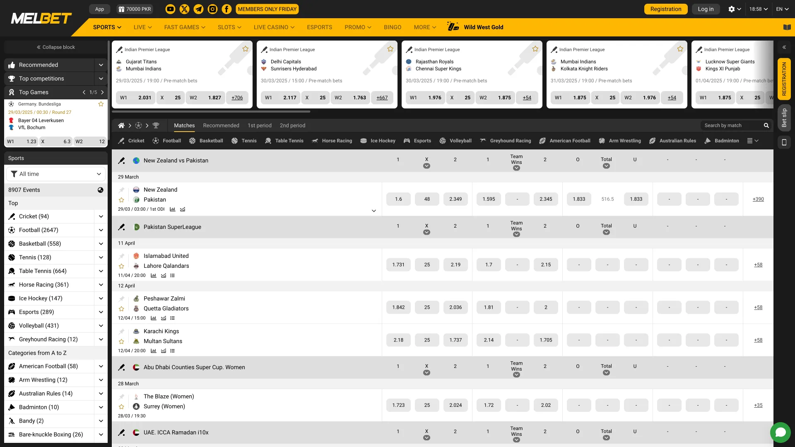This screenshot has width=795, height=447.
Task: Open the YouTube social icon
Action: [x=170, y=9]
